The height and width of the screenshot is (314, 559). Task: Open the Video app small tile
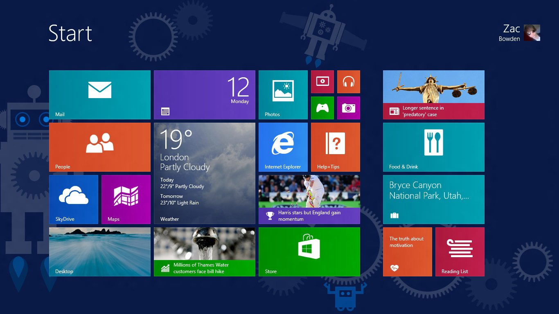tap(322, 82)
